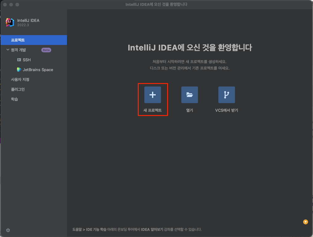
Task: Click the Beta badge next to 원격 개발
Action: tap(46, 50)
